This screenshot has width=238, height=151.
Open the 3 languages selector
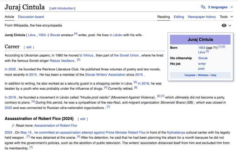217,7
